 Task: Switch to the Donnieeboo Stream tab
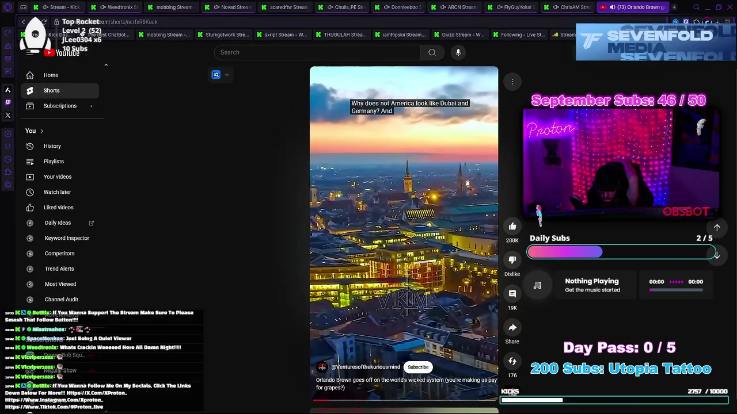(x=398, y=7)
